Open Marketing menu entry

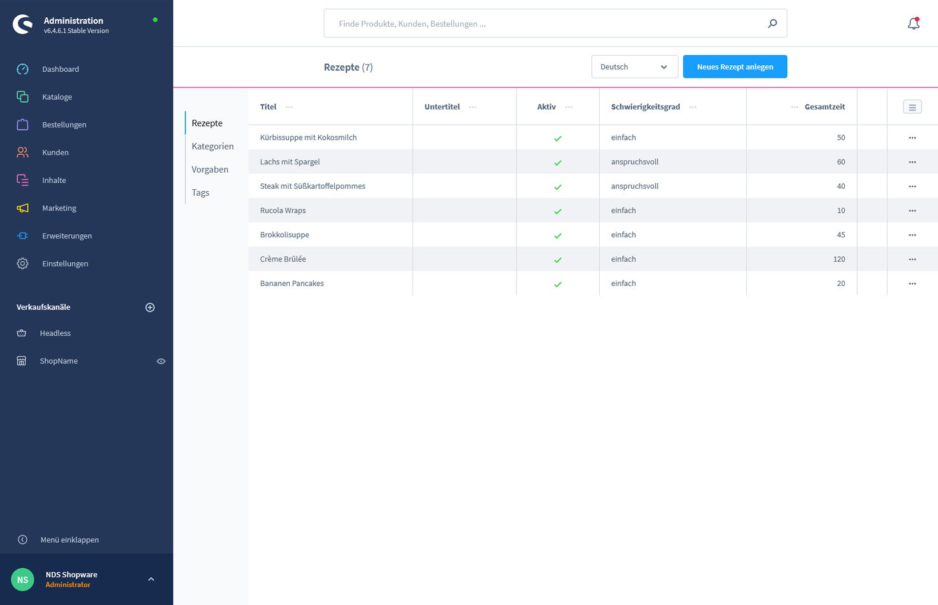coord(59,208)
